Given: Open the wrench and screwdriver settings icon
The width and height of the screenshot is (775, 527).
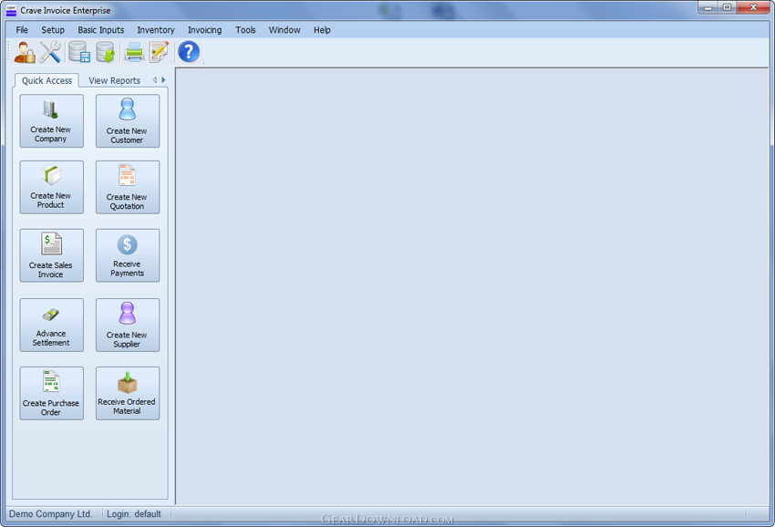Looking at the screenshot, I should point(50,52).
